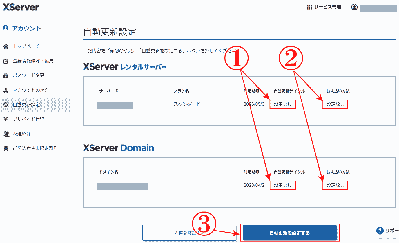399x243 pixels.
Task: Click the 内容を修正する button
Action: click(189, 232)
